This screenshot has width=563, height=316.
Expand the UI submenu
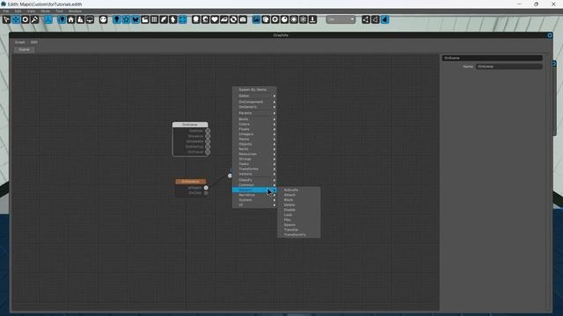[x=254, y=205]
